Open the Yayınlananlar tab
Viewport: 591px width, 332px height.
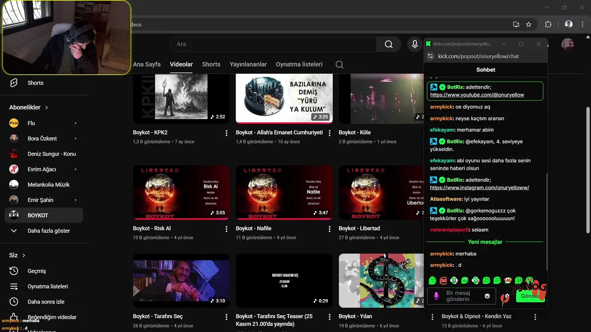(x=248, y=65)
